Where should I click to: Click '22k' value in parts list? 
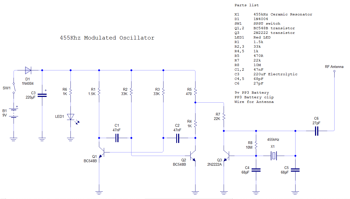(257, 60)
